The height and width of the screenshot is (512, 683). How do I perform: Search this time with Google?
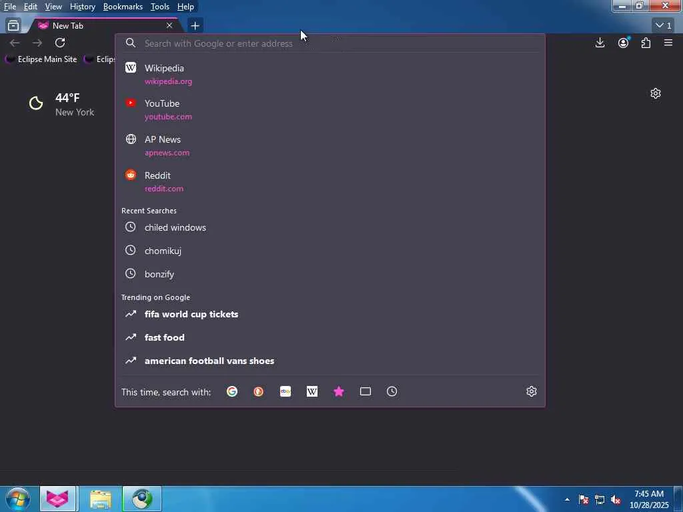pos(232,391)
